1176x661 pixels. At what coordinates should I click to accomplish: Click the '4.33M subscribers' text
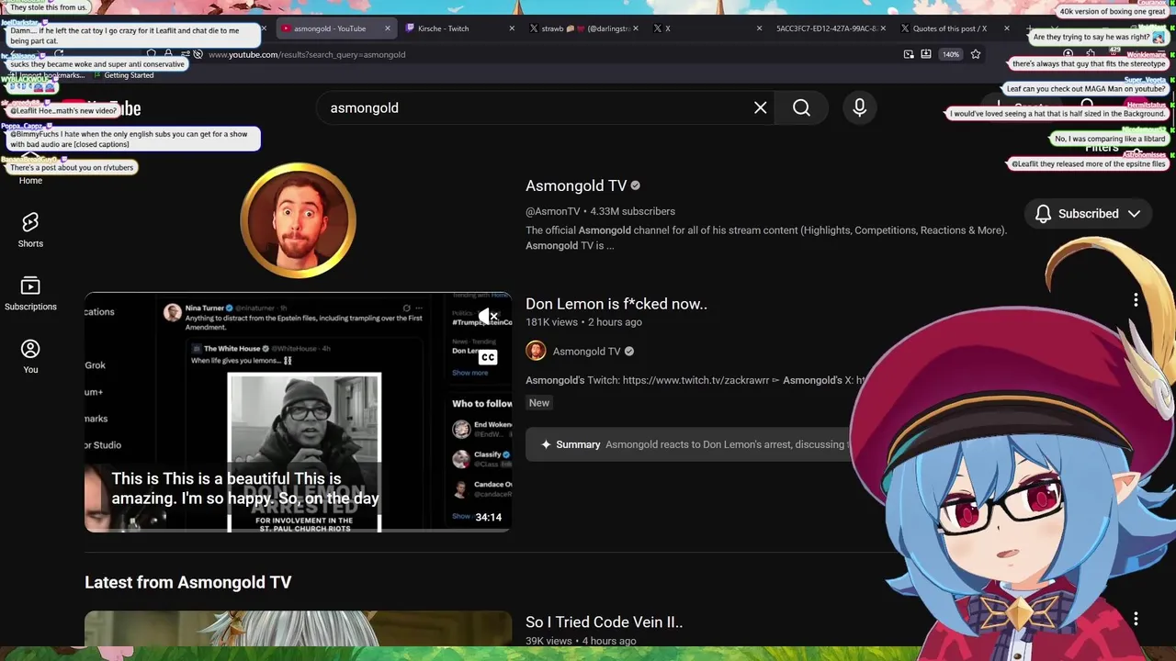(632, 211)
